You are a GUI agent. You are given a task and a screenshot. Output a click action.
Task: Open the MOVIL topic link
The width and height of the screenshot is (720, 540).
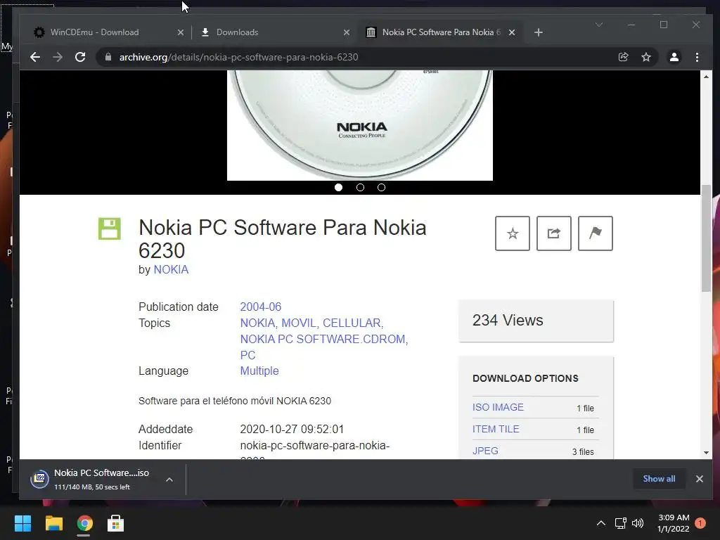point(298,323)
